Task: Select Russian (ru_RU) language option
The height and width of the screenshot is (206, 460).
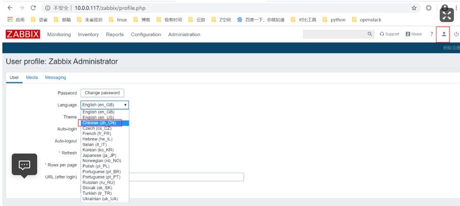Action: pyautogui.click(x=105, y=183)
